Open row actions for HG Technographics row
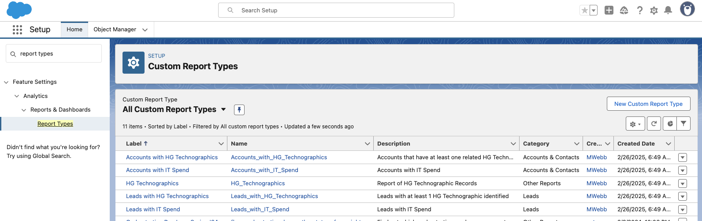This screenshot has width=702, height=221. [x=683, y=184]
